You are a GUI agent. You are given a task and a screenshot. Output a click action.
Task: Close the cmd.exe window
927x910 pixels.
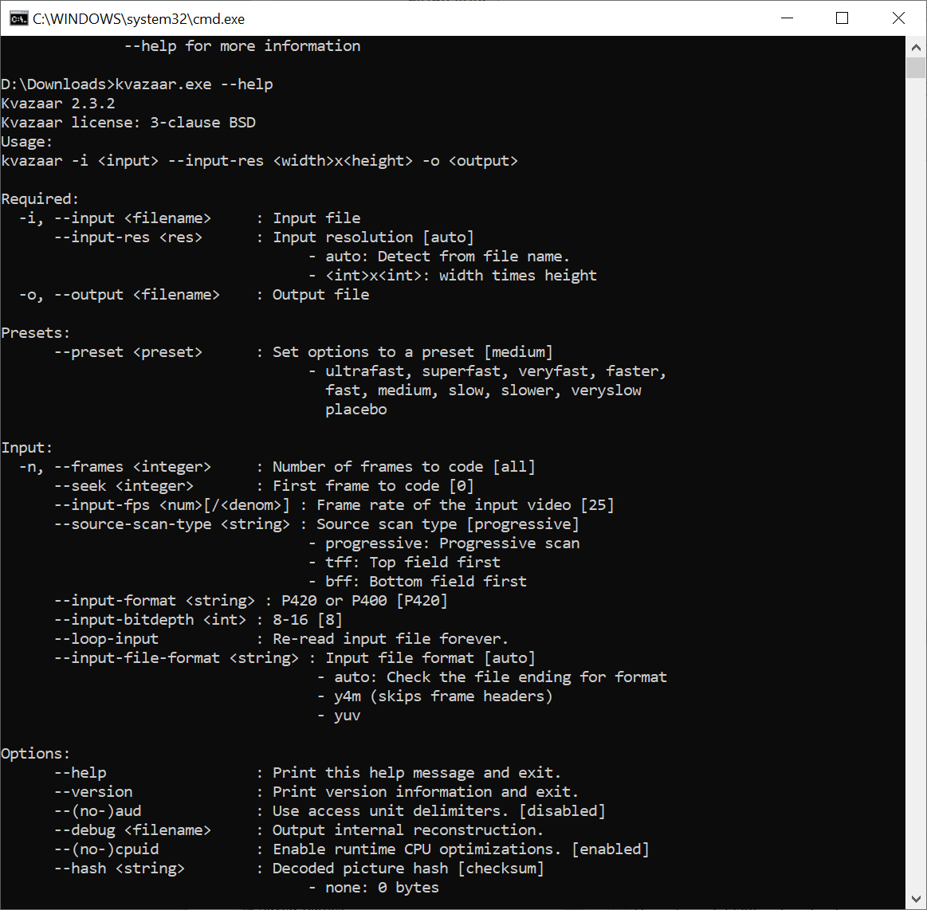pos(898,18)
